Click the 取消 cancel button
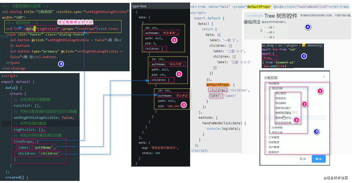Image resolution: width=352 pixels, height=183 pixels. tap(303, 159)
